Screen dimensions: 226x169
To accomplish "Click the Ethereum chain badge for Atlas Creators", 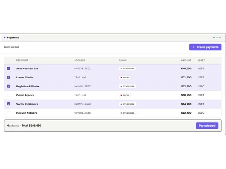I will (127, 69).
